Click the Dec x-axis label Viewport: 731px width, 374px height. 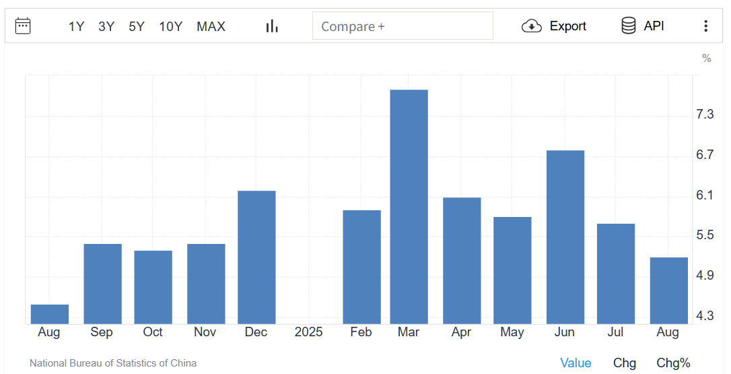256,332
